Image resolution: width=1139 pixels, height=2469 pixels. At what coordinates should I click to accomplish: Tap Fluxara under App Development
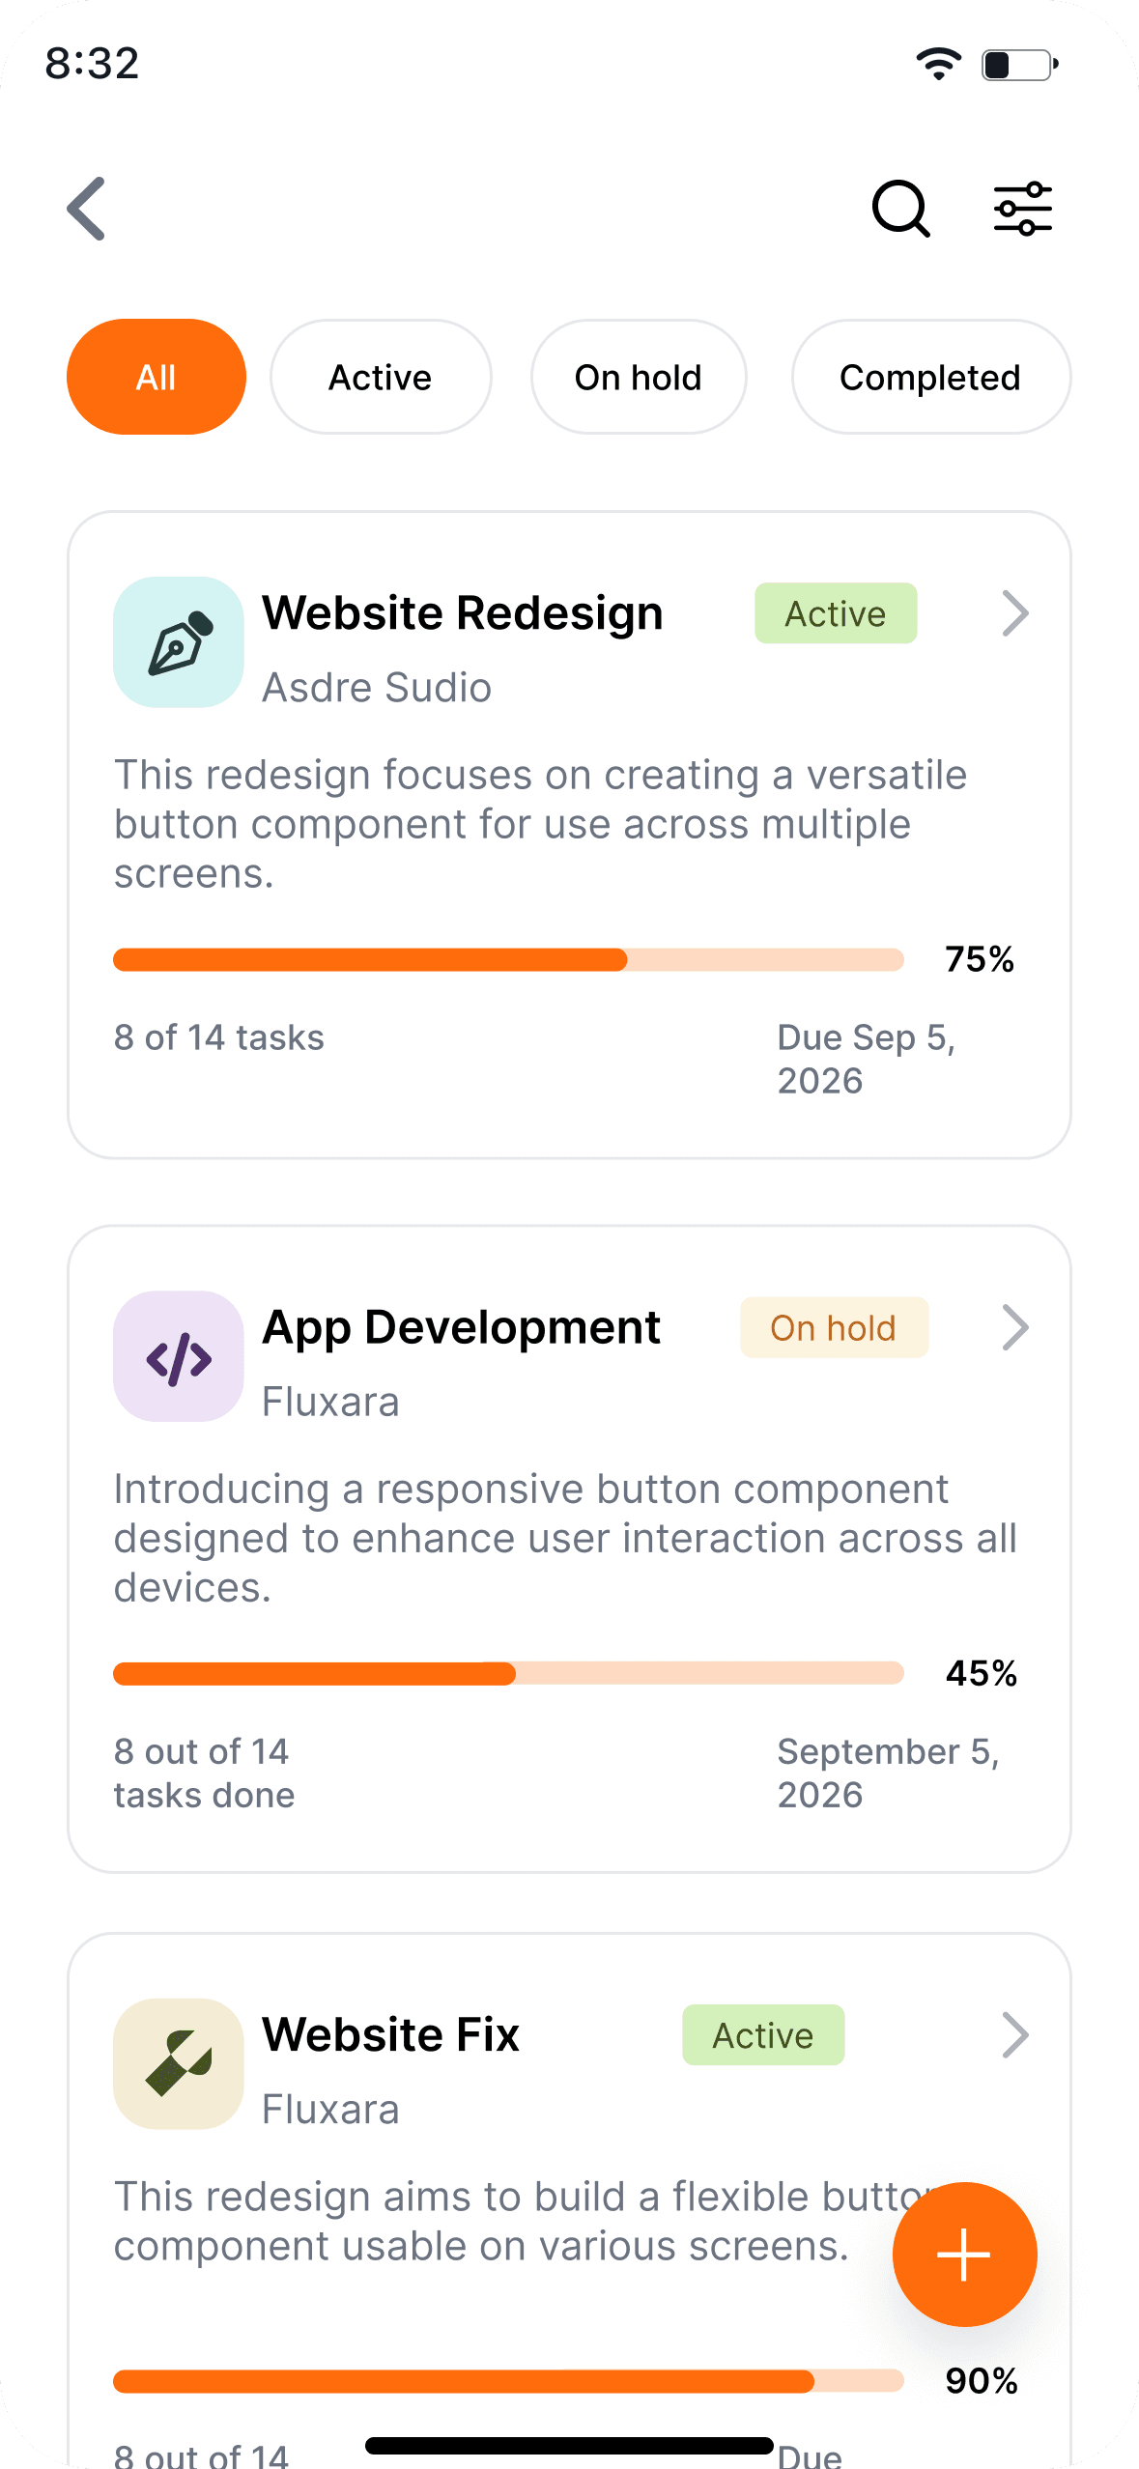coord(330,1402)
